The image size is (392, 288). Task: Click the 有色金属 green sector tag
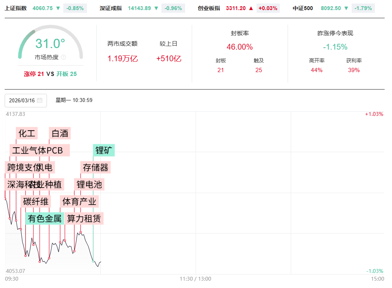coord(45,219)
